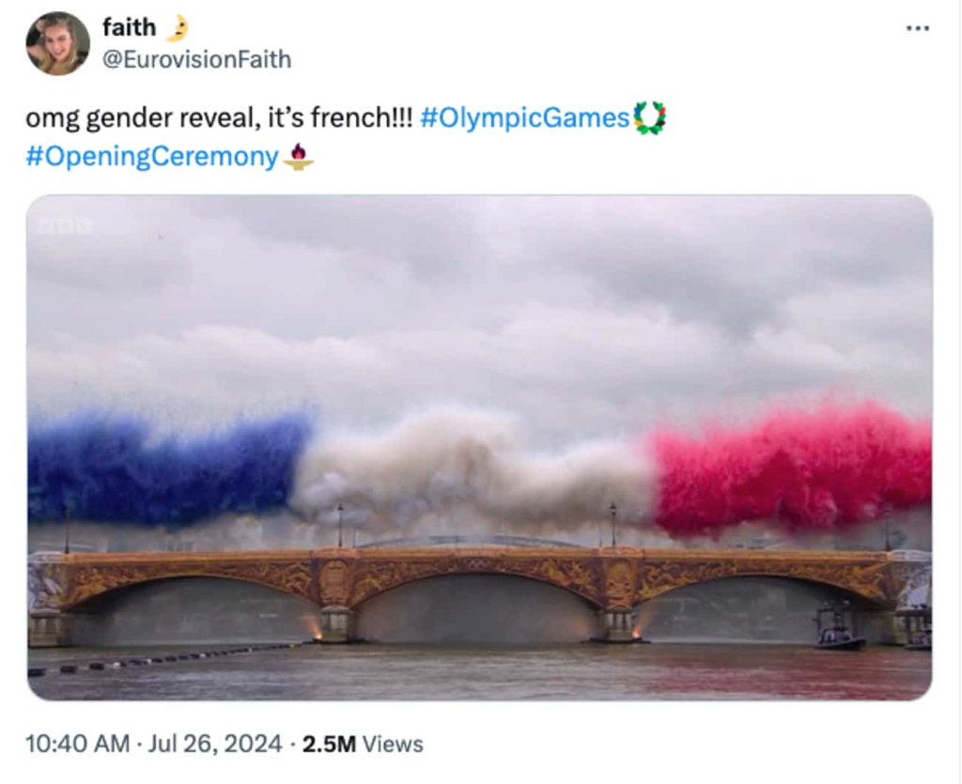Click the tweet text "omg gender reveal"
This screenshot has width=962, height=784.
(140, 117)
